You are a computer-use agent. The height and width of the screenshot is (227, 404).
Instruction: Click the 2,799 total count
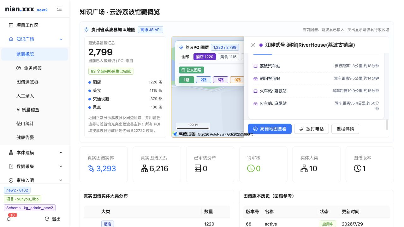pos(100,52)
